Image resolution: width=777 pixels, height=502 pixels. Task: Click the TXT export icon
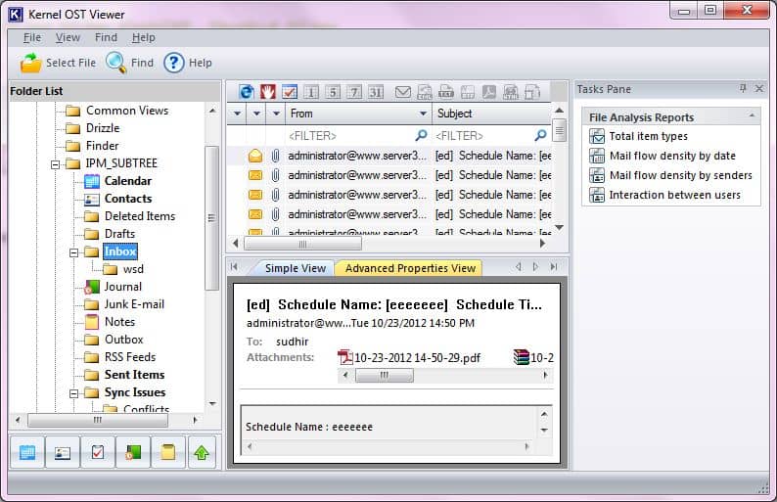pyautogui.click(x=446, y=92)
